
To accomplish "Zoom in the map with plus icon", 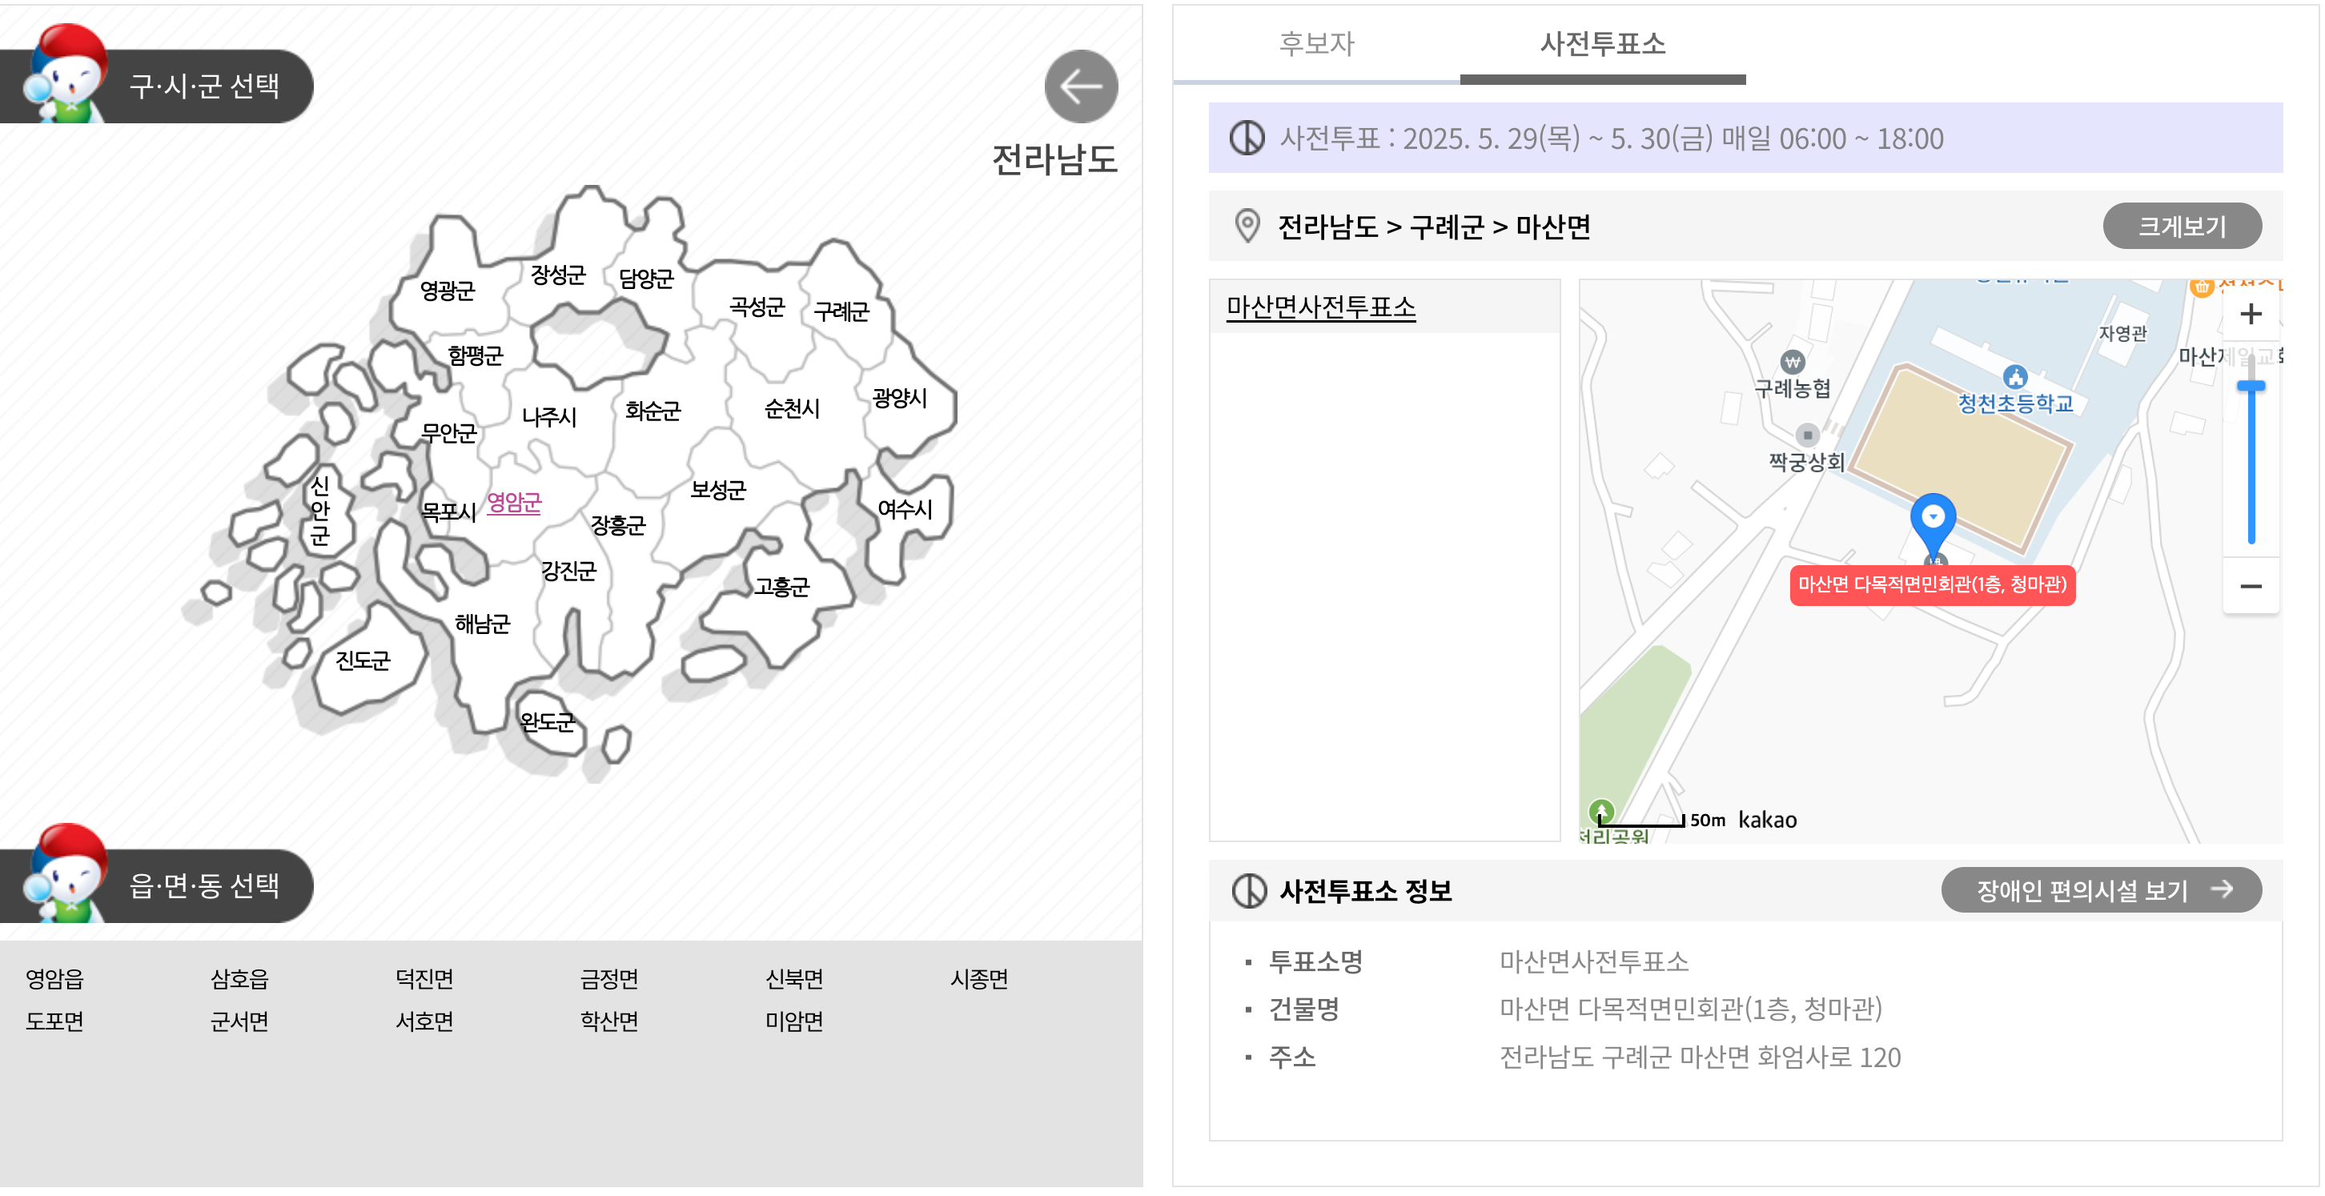I will pos(2250,314).
